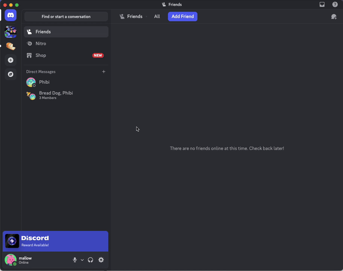Open Discord home via the Discord logo icon

(x=10, y=15)
